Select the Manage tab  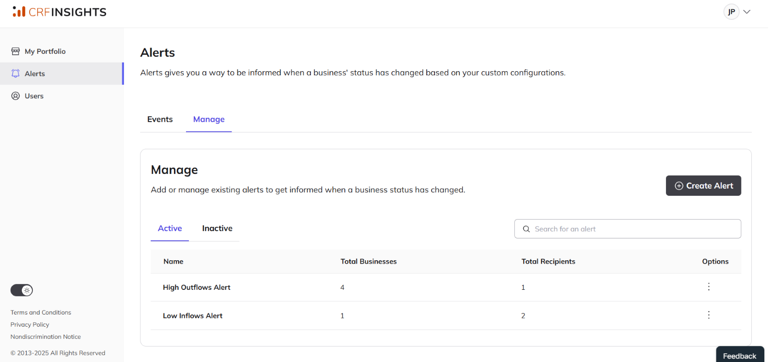click(x=209, y=119)
